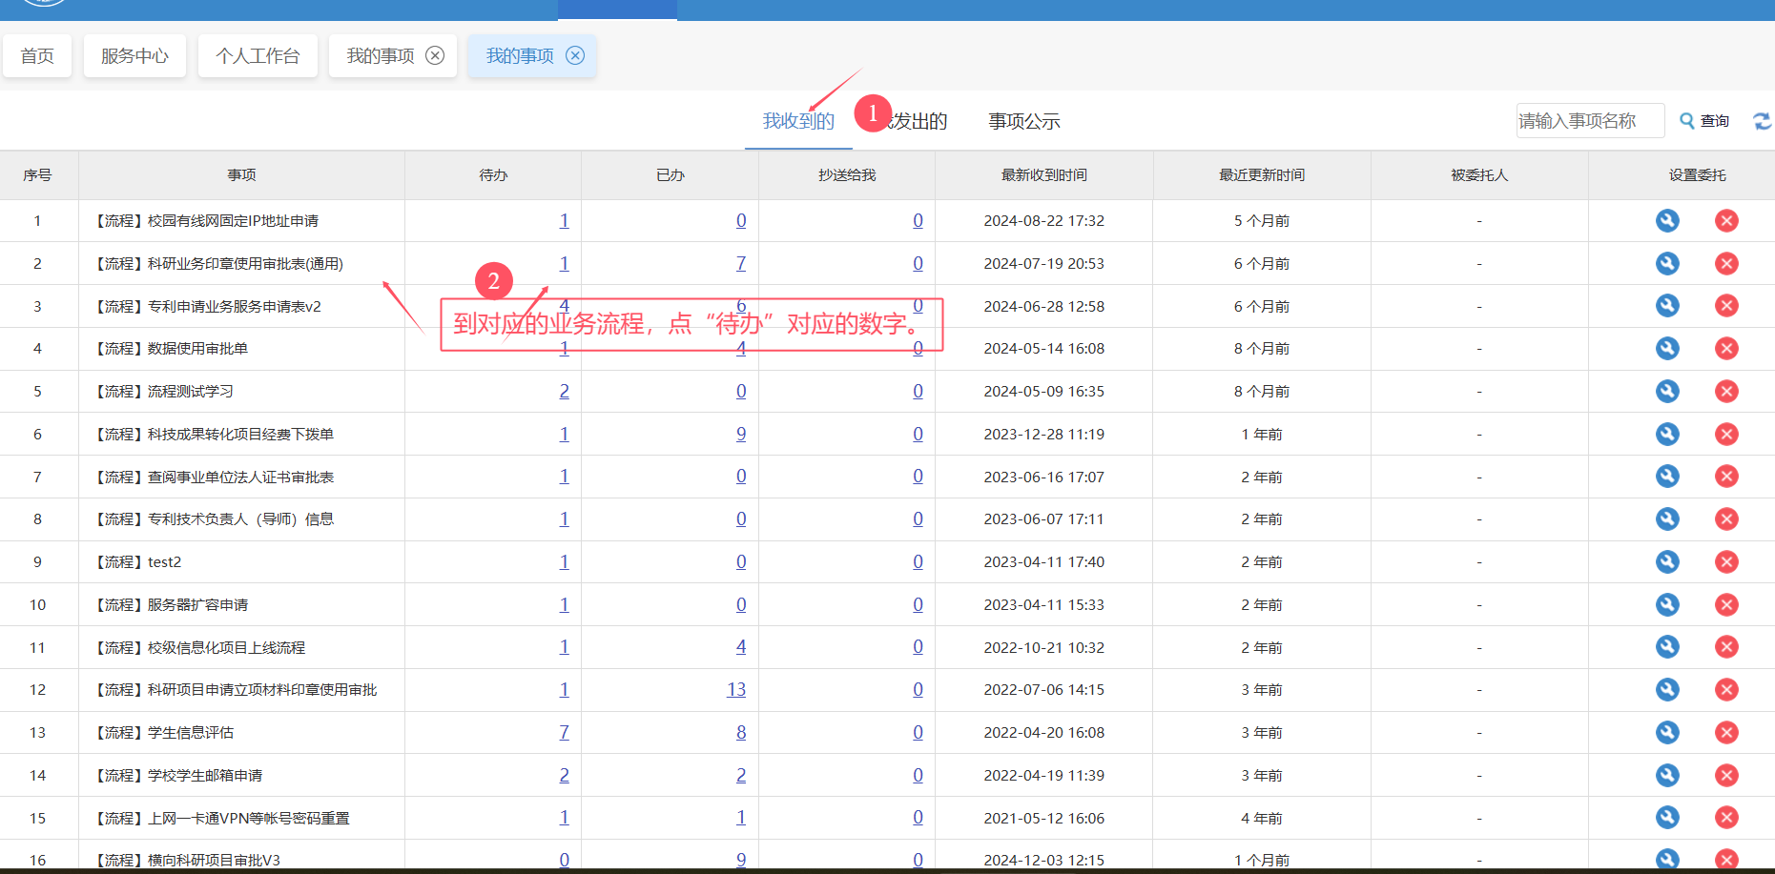Open the 首页 tab
Screen dimensions: 1775x874
(37, 56)
